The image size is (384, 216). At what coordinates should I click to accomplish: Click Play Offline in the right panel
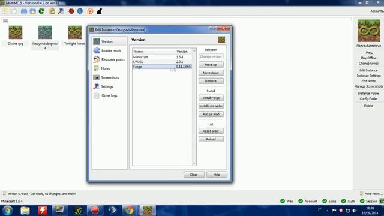click(368, 58)
